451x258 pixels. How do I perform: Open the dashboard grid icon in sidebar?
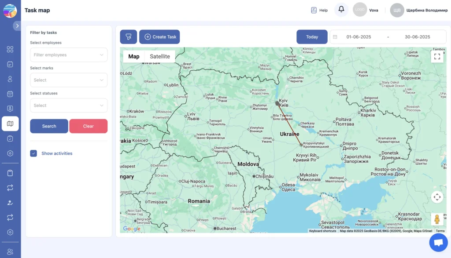tap(10, 49)
